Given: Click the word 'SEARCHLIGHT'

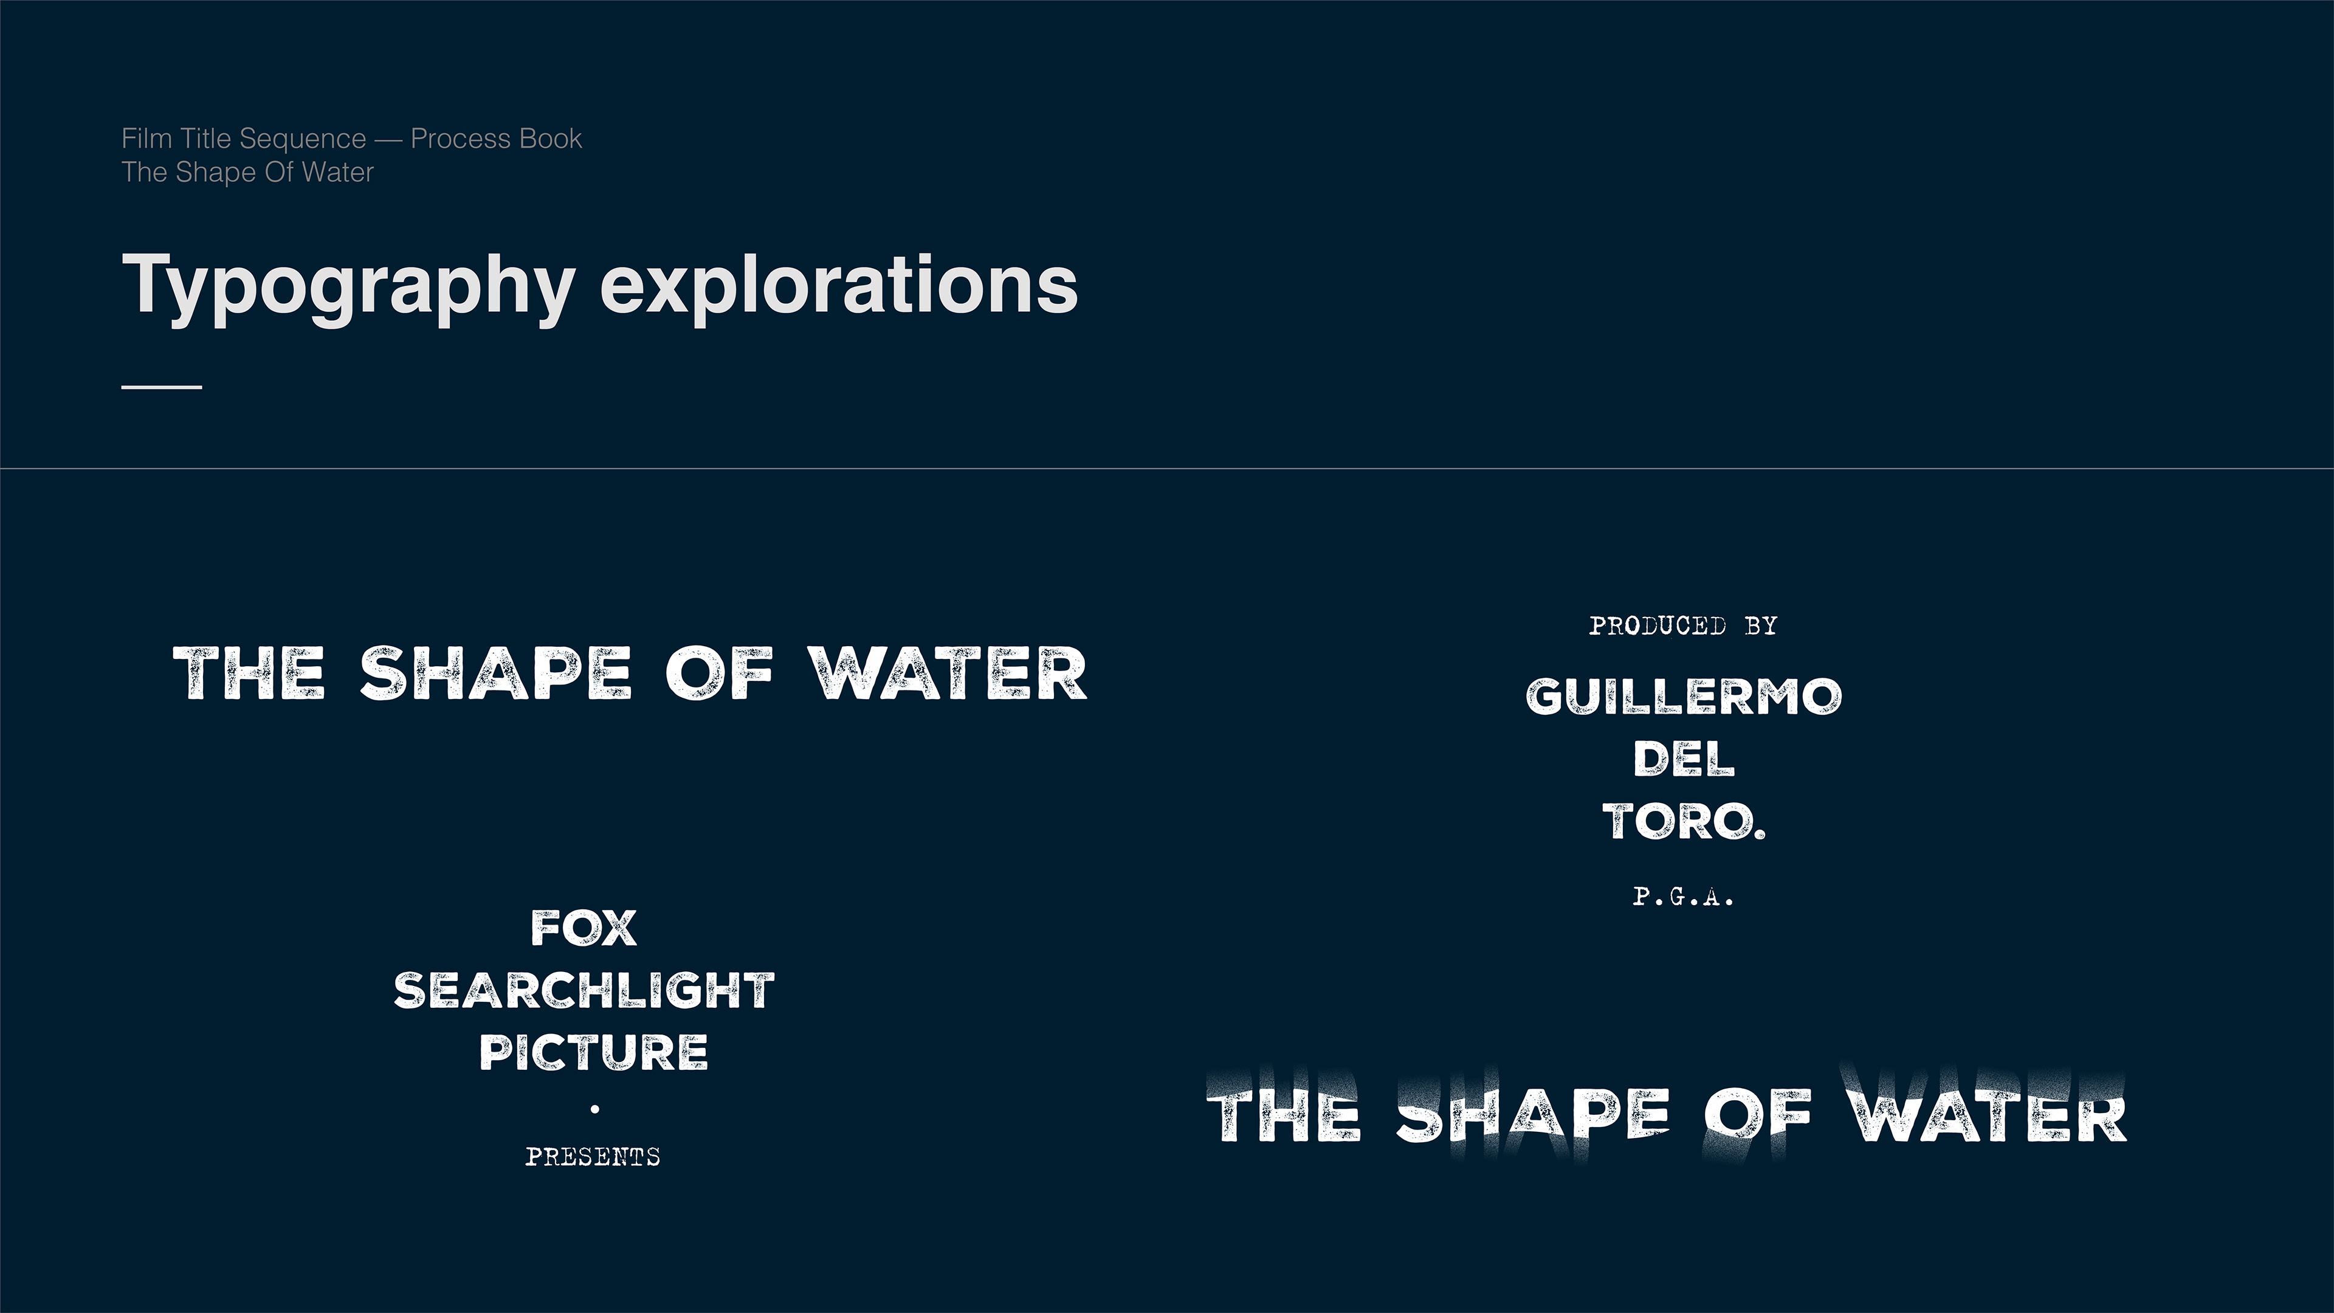Looking at the screenshot, I should click(x=583, y=990).
